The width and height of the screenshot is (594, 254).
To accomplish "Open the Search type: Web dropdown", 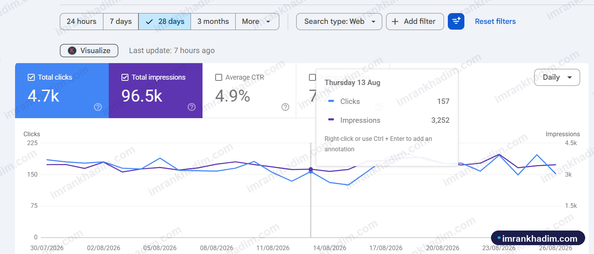I will pos(339,22).
